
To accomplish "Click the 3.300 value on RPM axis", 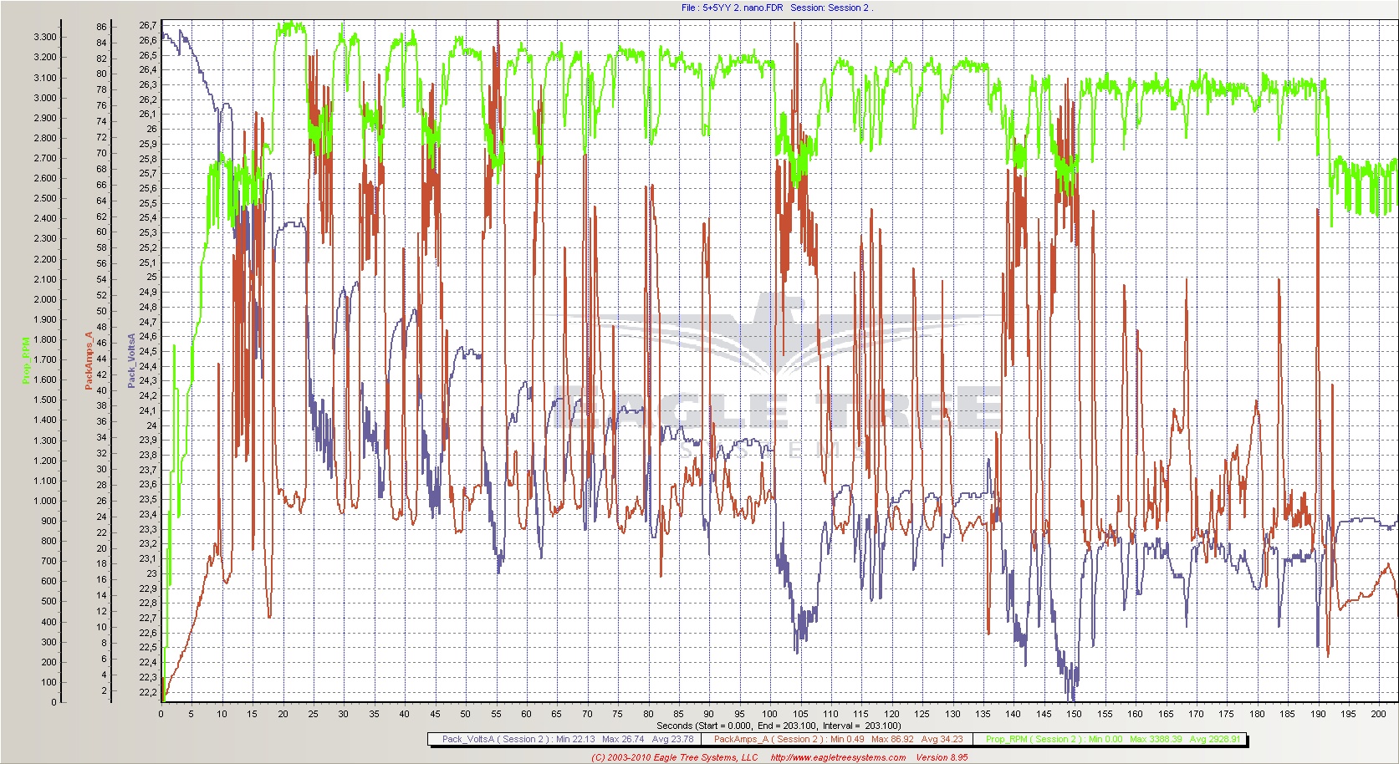I will [45, 37].
